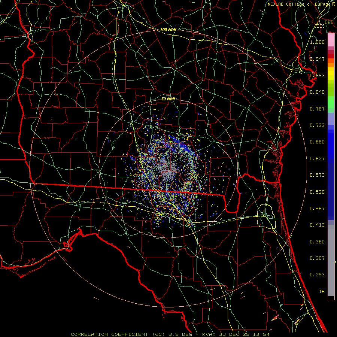This screenshot has width=337, height=337.
Task: Select the 1.000 value on the legend
Action: [317, 42]
